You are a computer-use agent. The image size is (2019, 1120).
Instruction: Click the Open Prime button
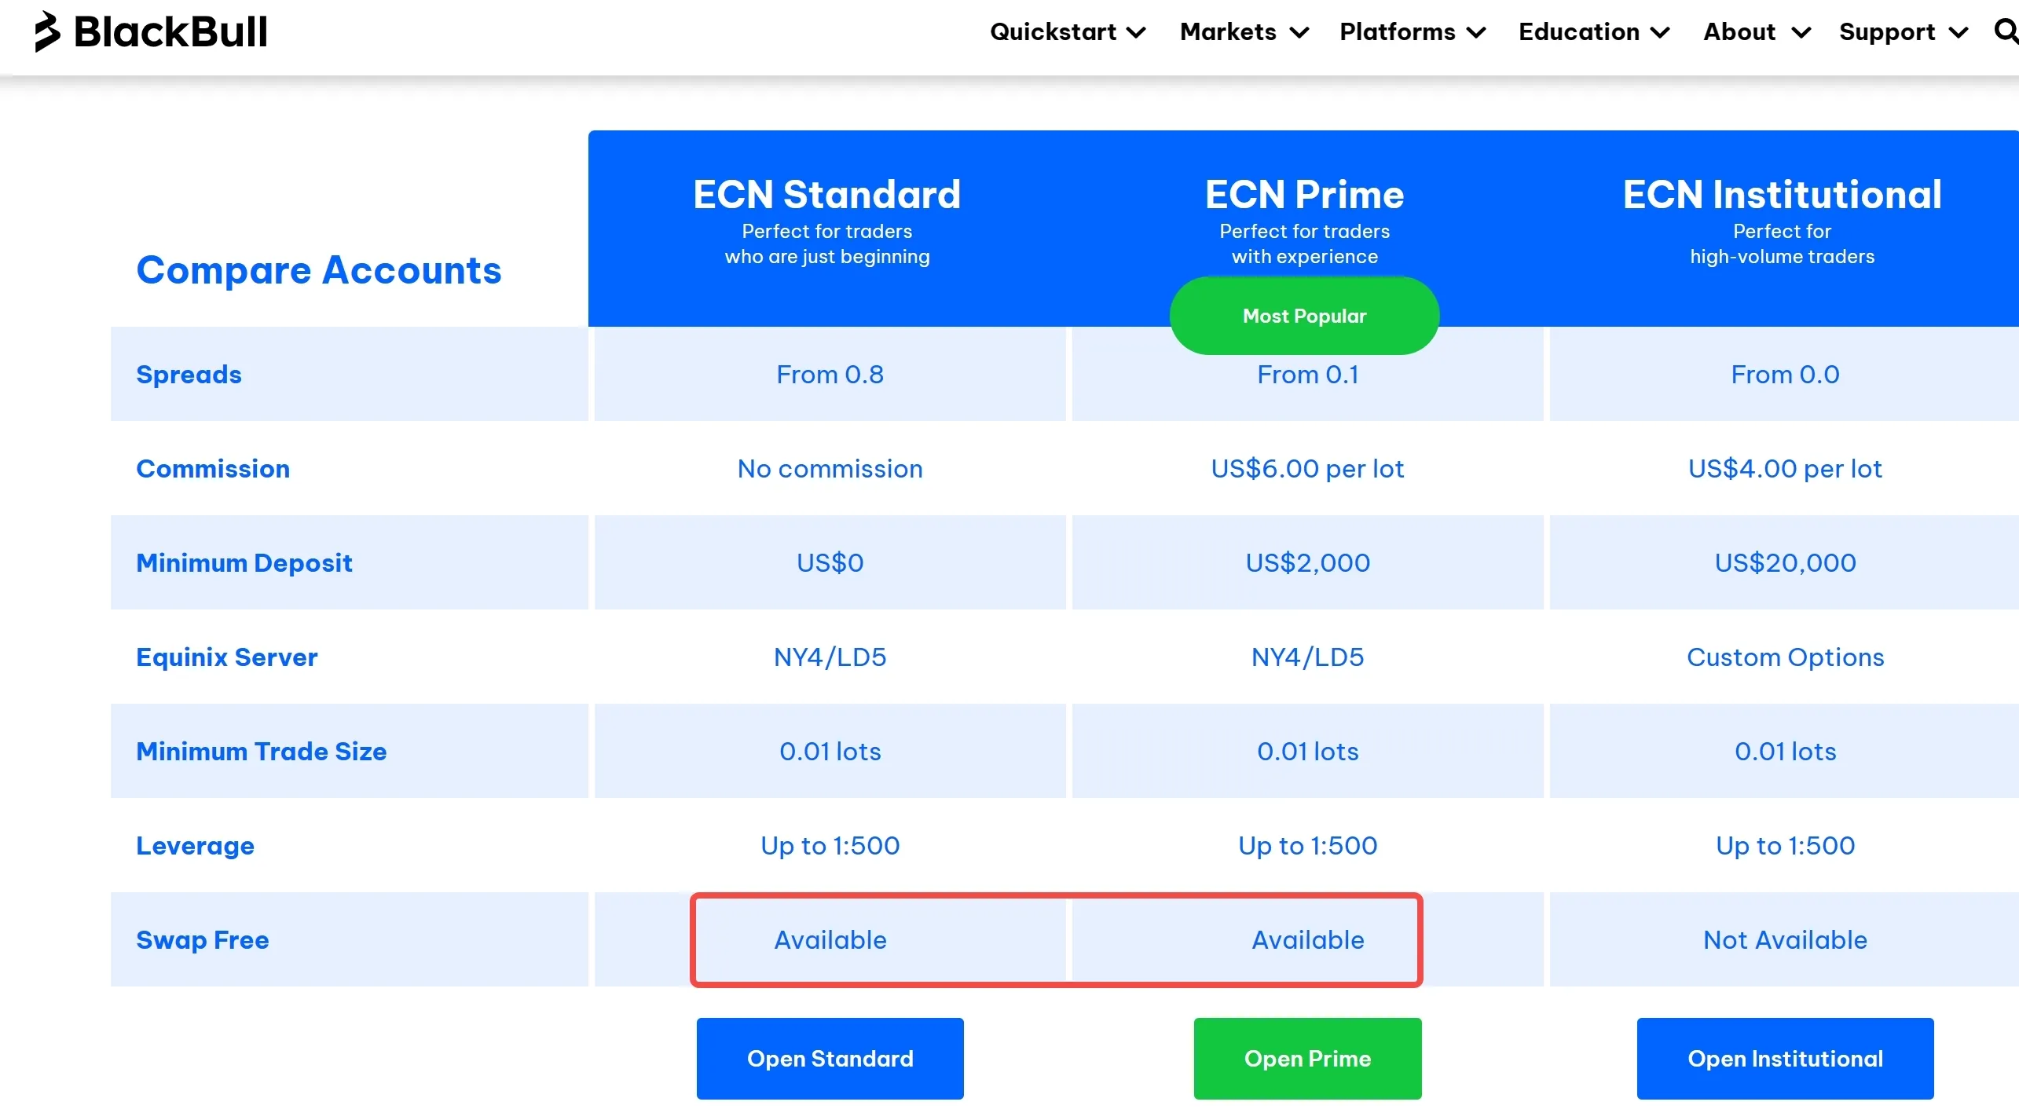(x=1306, y=1058)
